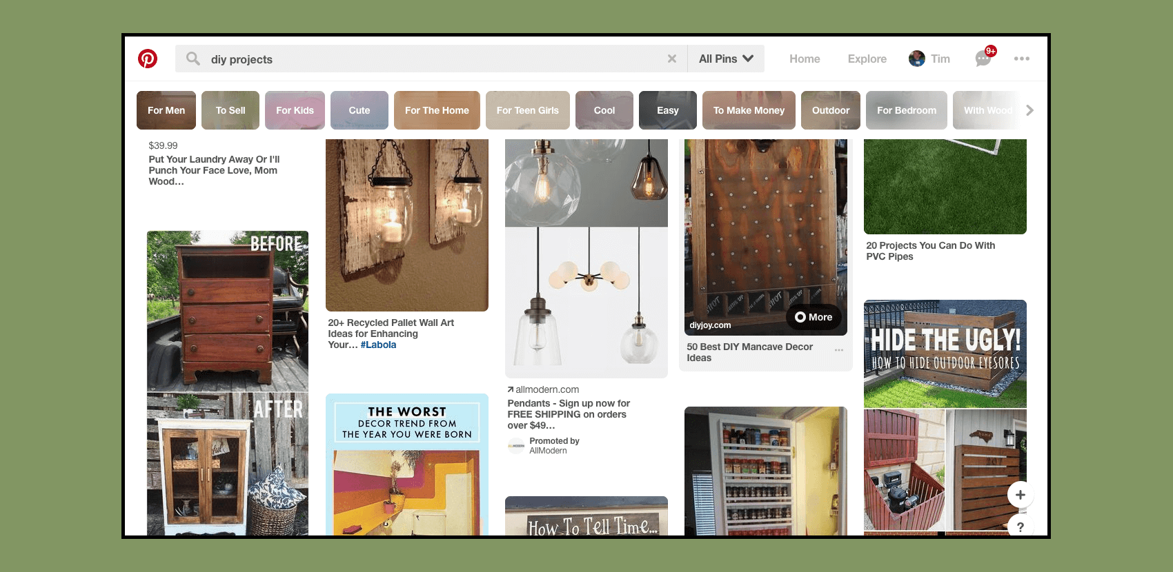Click More button on mancave pin
This screenshot has height=572, width=1173.
tap(814, 317)
